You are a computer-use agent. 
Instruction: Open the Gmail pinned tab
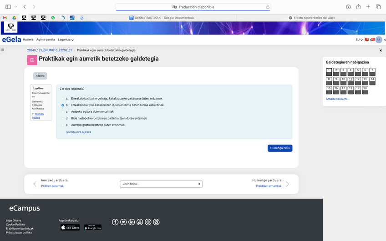5,18
